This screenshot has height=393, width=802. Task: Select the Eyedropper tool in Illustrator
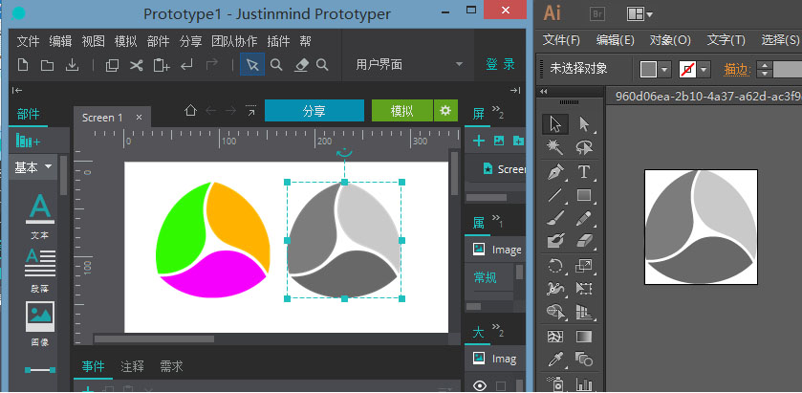555,360
